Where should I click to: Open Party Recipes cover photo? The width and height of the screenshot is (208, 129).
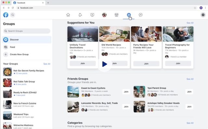click(146, 34)
